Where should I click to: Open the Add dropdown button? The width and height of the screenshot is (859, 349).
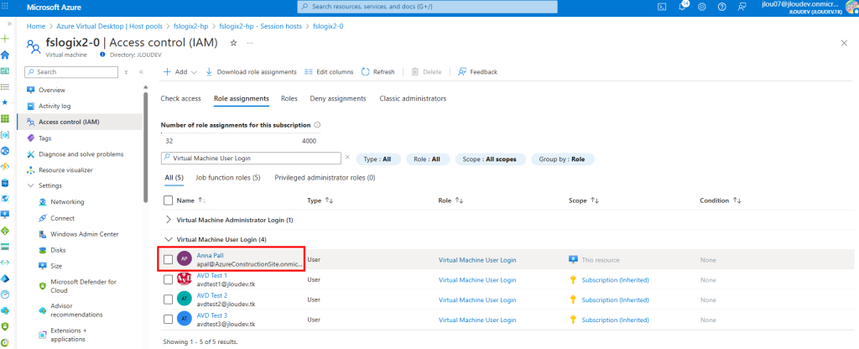coord(180,72)
